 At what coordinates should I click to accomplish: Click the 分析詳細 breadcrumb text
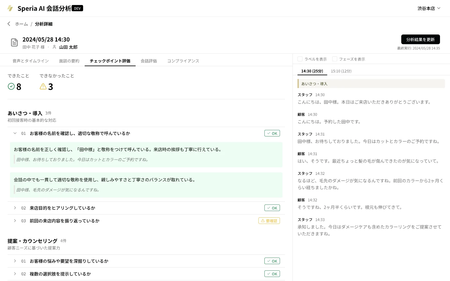point(44,24)
